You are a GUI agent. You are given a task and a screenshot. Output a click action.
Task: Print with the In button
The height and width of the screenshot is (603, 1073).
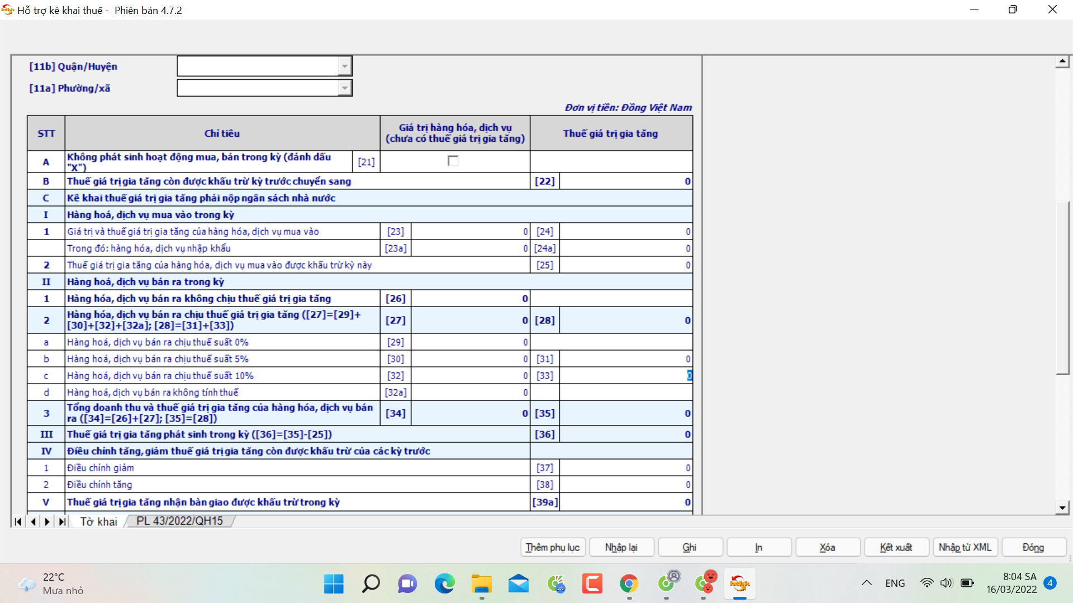759,547
